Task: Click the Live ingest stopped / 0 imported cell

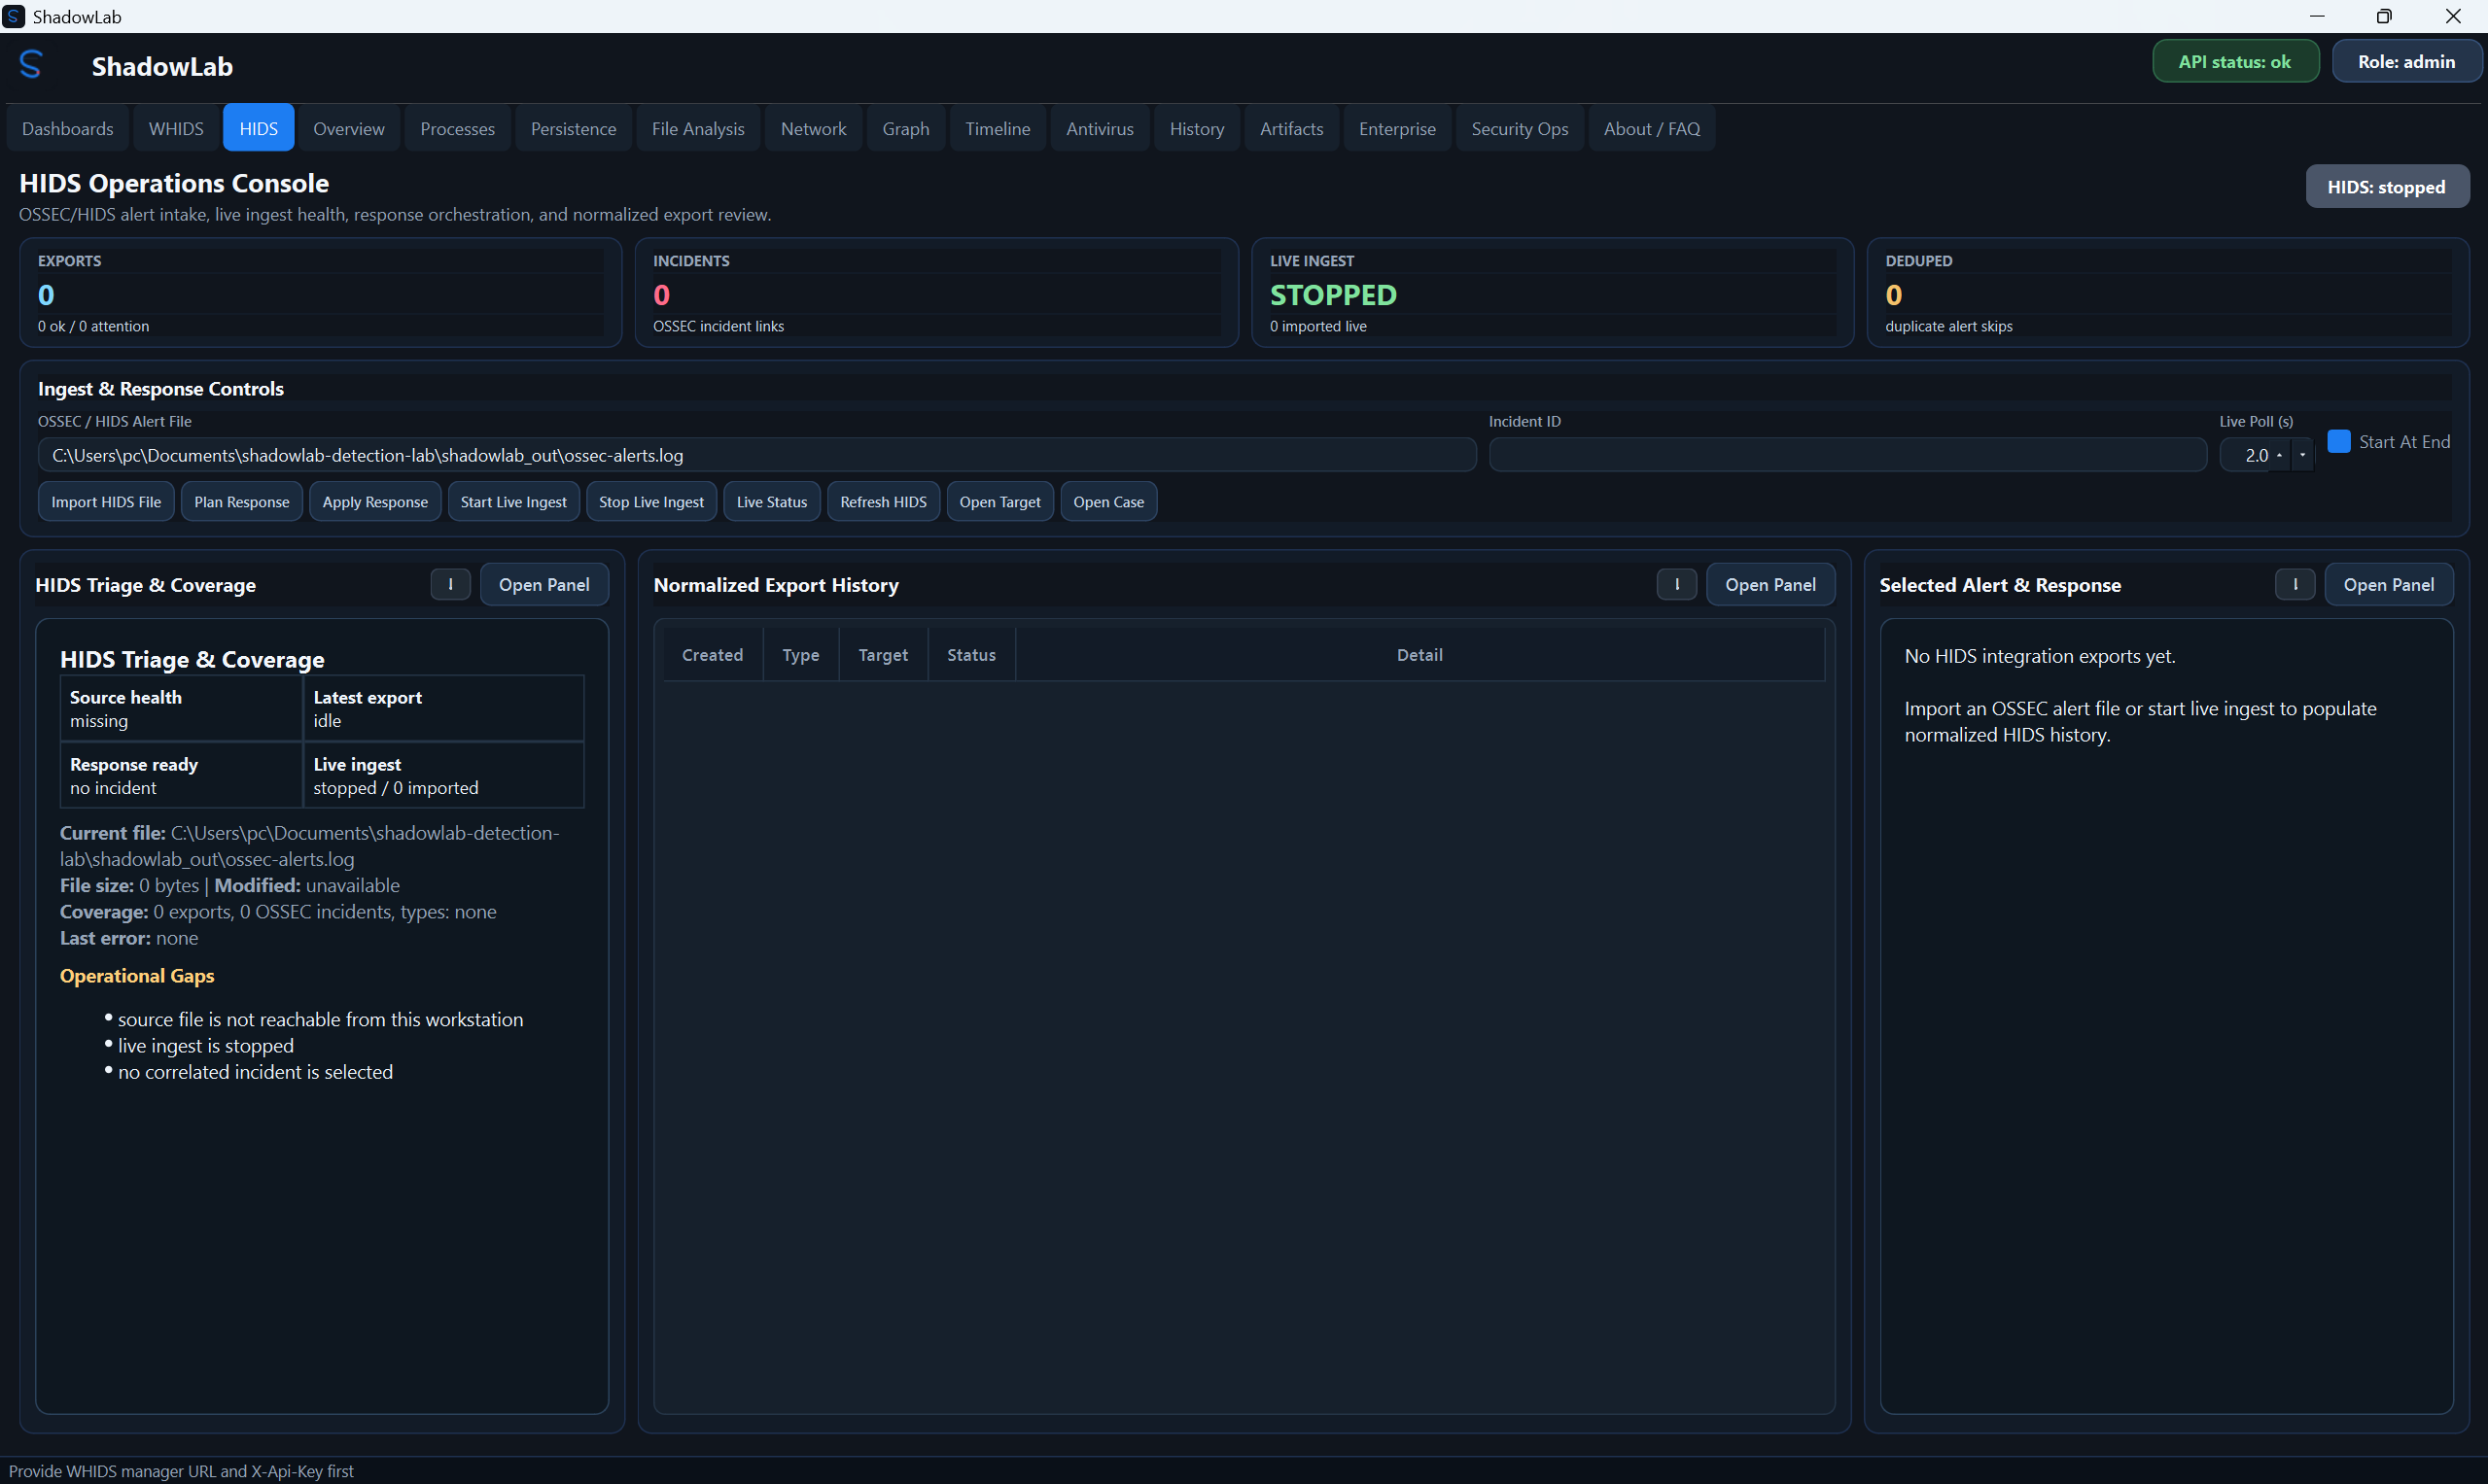Action: [x=444, y=775]
